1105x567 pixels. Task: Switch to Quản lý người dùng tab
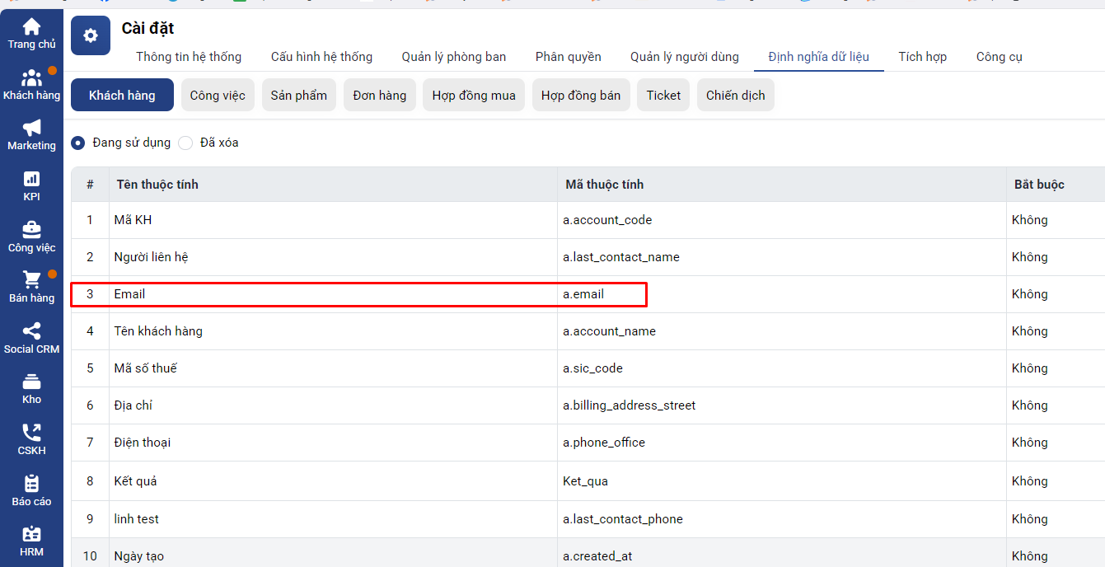(x=684, y=57)
